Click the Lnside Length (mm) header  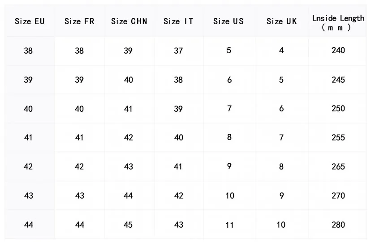(x=338, y=22)
